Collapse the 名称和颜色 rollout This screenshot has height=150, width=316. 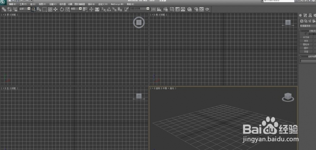[x=308, y=56]
